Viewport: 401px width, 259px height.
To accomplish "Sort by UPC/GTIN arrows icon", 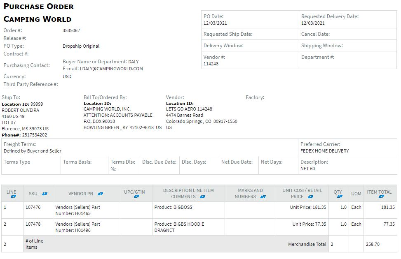I will 136,196.
